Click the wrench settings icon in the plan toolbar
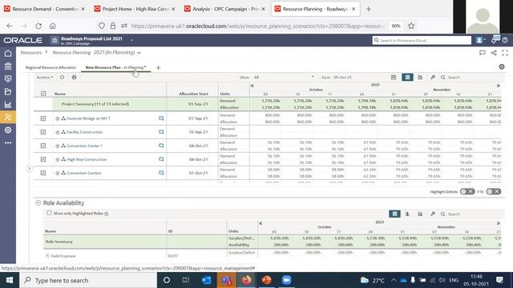Image resolution: width=513 pixels, height=288 pixels. pos(433,78)
